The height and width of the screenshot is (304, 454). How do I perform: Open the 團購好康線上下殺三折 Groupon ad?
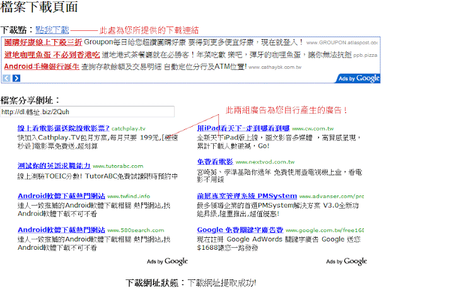pos(43,42)
